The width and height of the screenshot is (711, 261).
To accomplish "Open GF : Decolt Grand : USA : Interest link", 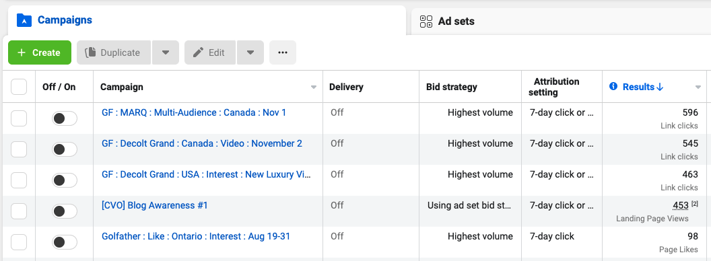I will coord(206,174).
